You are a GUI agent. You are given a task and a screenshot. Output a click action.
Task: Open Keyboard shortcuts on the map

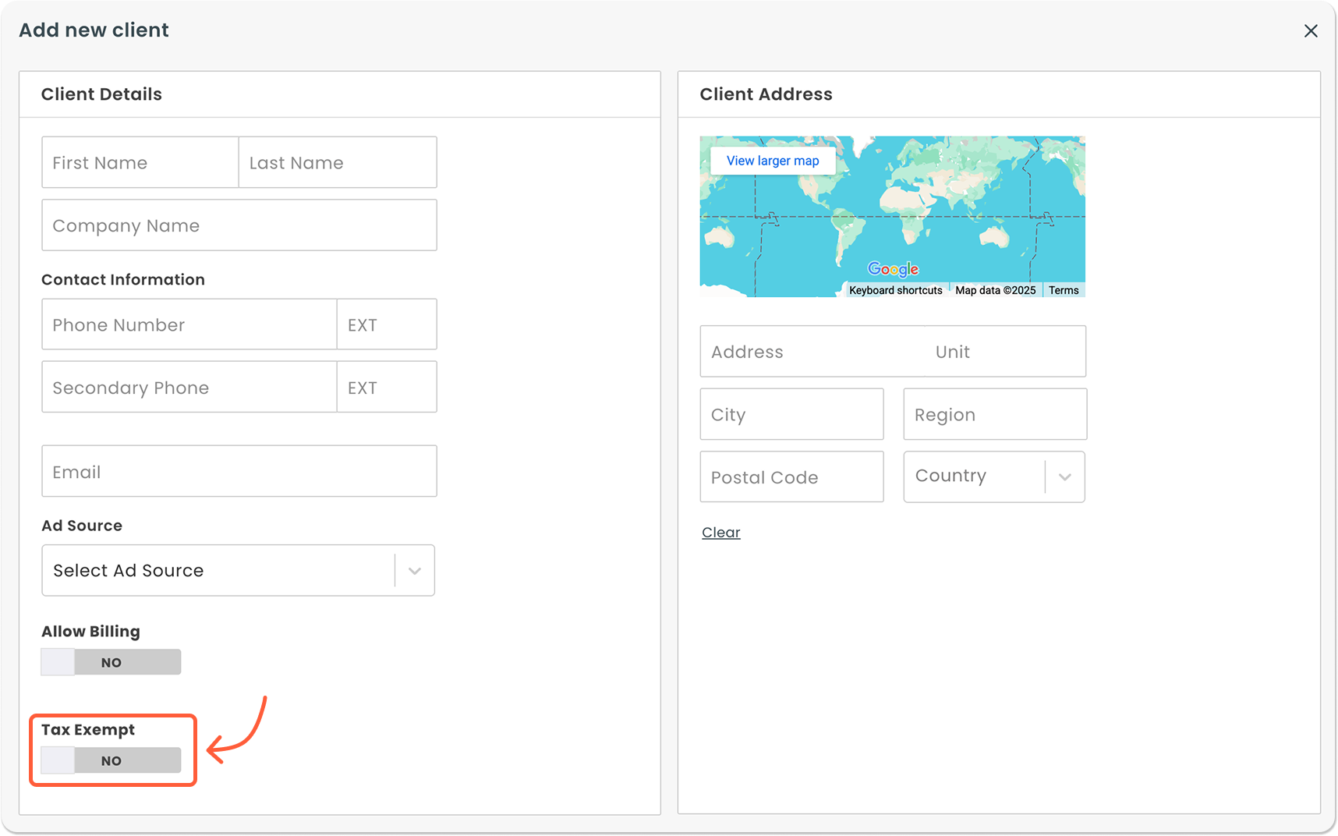tap(896, 290)
